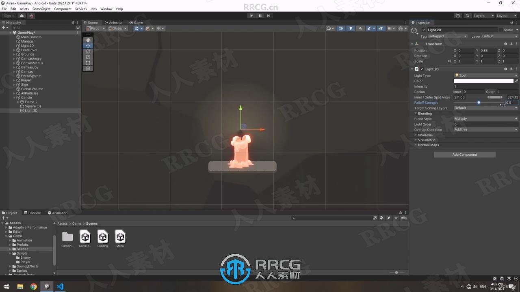This screenshot has height=292, width=520.
Task: Expand the Player object in Hierarchy
Action: pyautogui.click(x=14, y=80)
